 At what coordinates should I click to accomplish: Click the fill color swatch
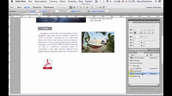coord(37,11)
